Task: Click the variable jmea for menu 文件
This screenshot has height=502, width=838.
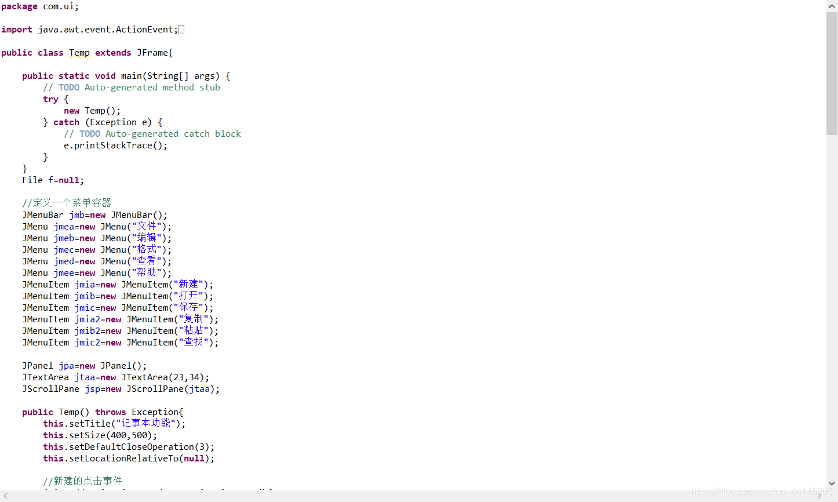Action: click(64, 227)
